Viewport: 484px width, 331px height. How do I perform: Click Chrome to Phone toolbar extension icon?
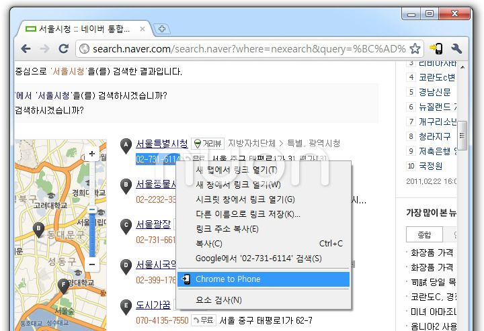click(436, 48)
